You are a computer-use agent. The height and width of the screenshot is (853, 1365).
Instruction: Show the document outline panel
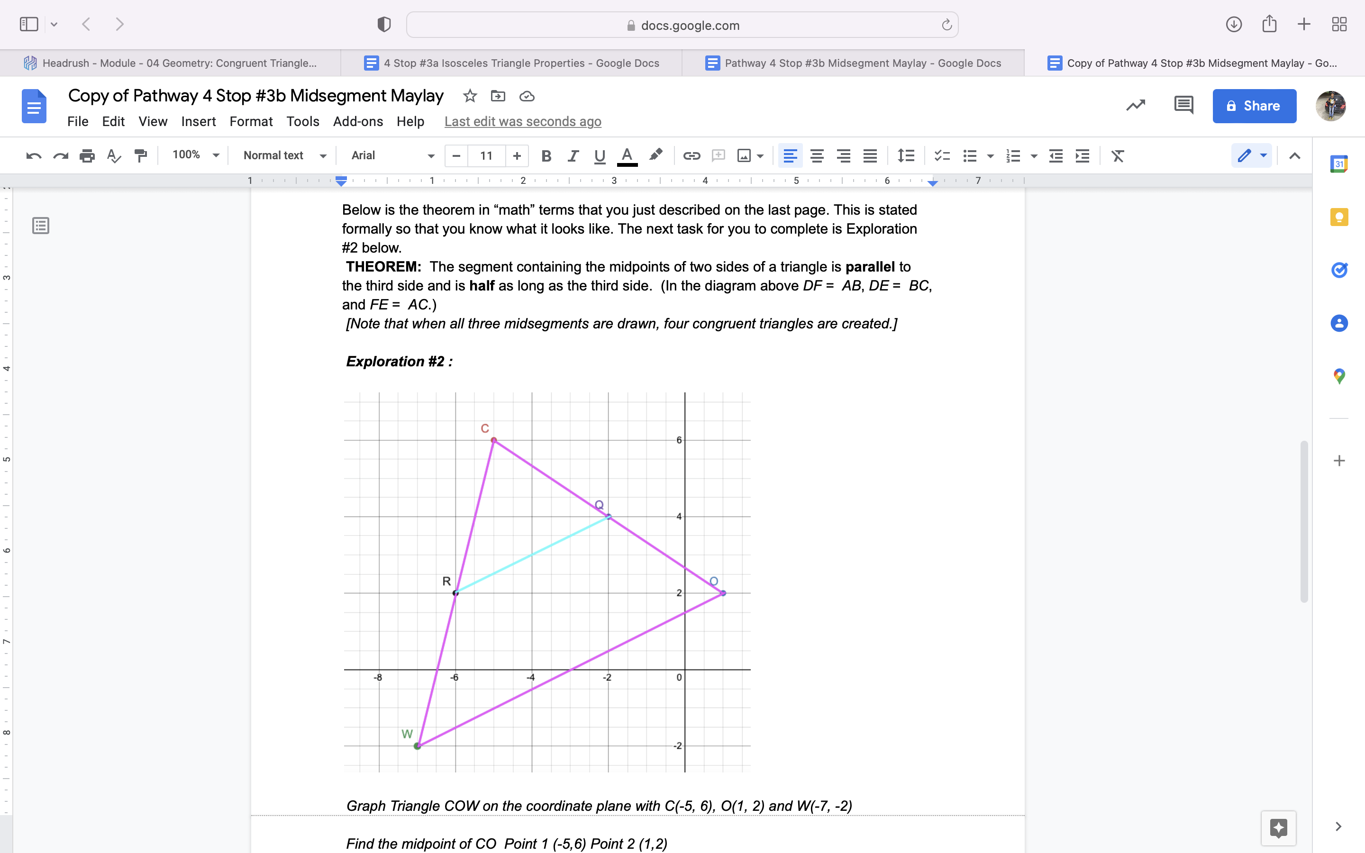click(41, 226)
